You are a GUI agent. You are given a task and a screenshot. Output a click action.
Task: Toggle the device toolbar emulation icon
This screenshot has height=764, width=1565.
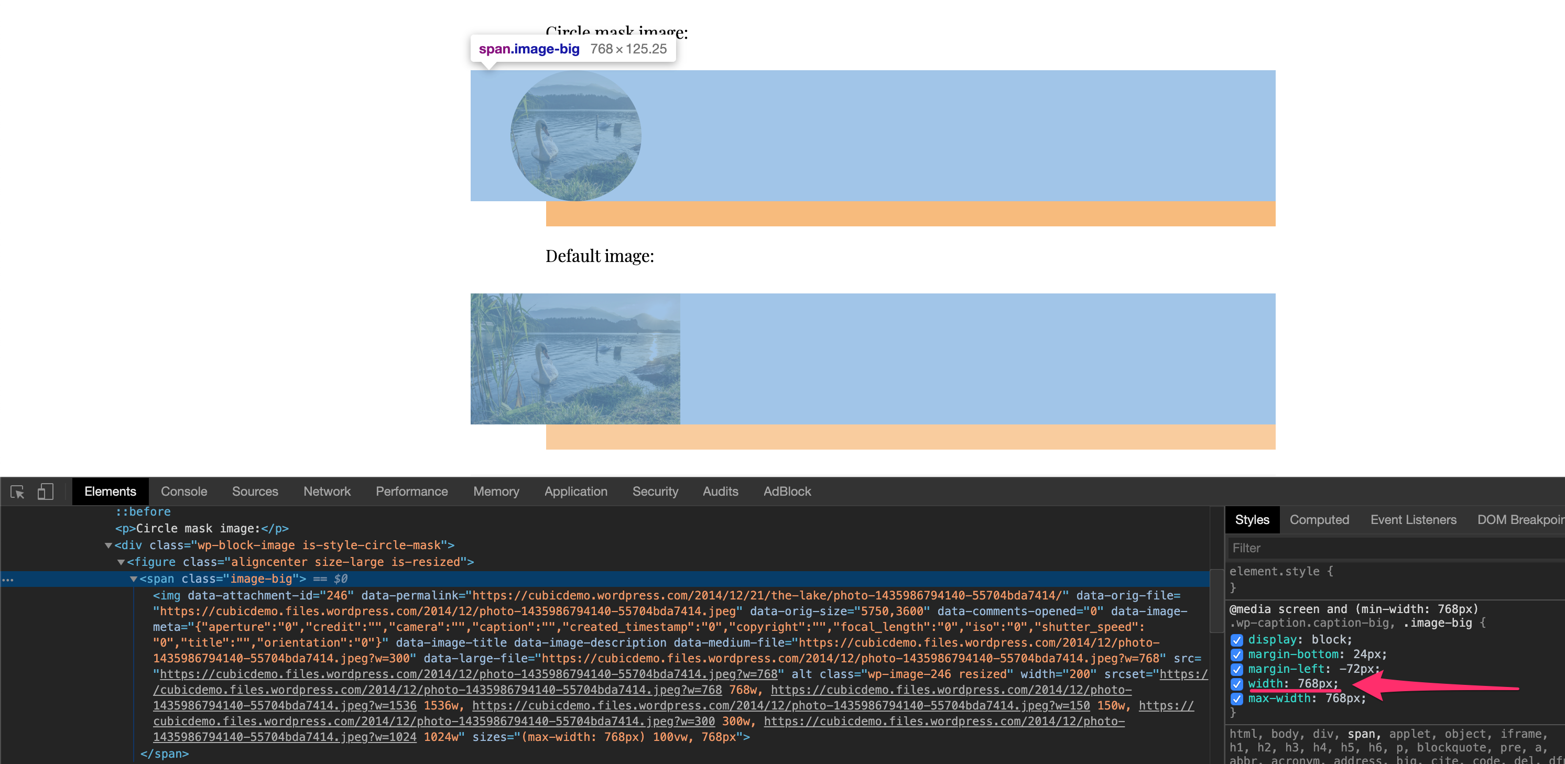click(x=45, y=492)
